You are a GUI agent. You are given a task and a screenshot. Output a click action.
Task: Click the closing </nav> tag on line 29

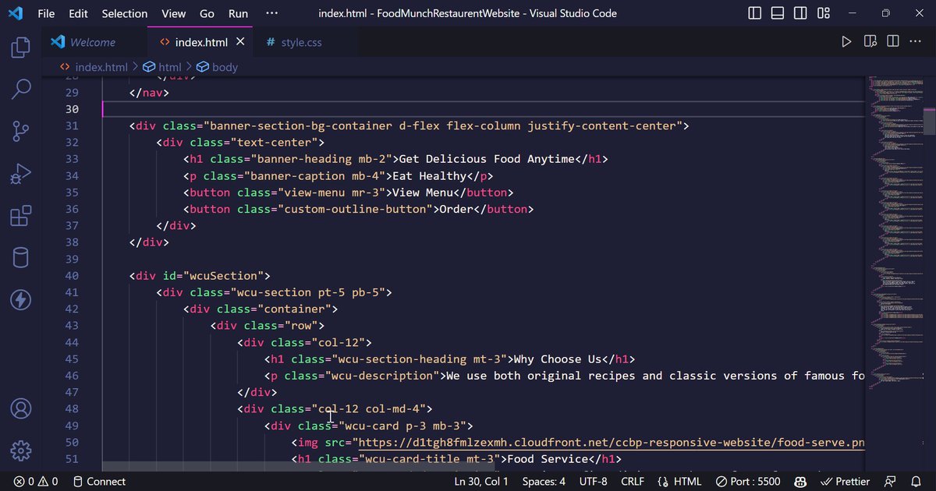pos(149,92)
